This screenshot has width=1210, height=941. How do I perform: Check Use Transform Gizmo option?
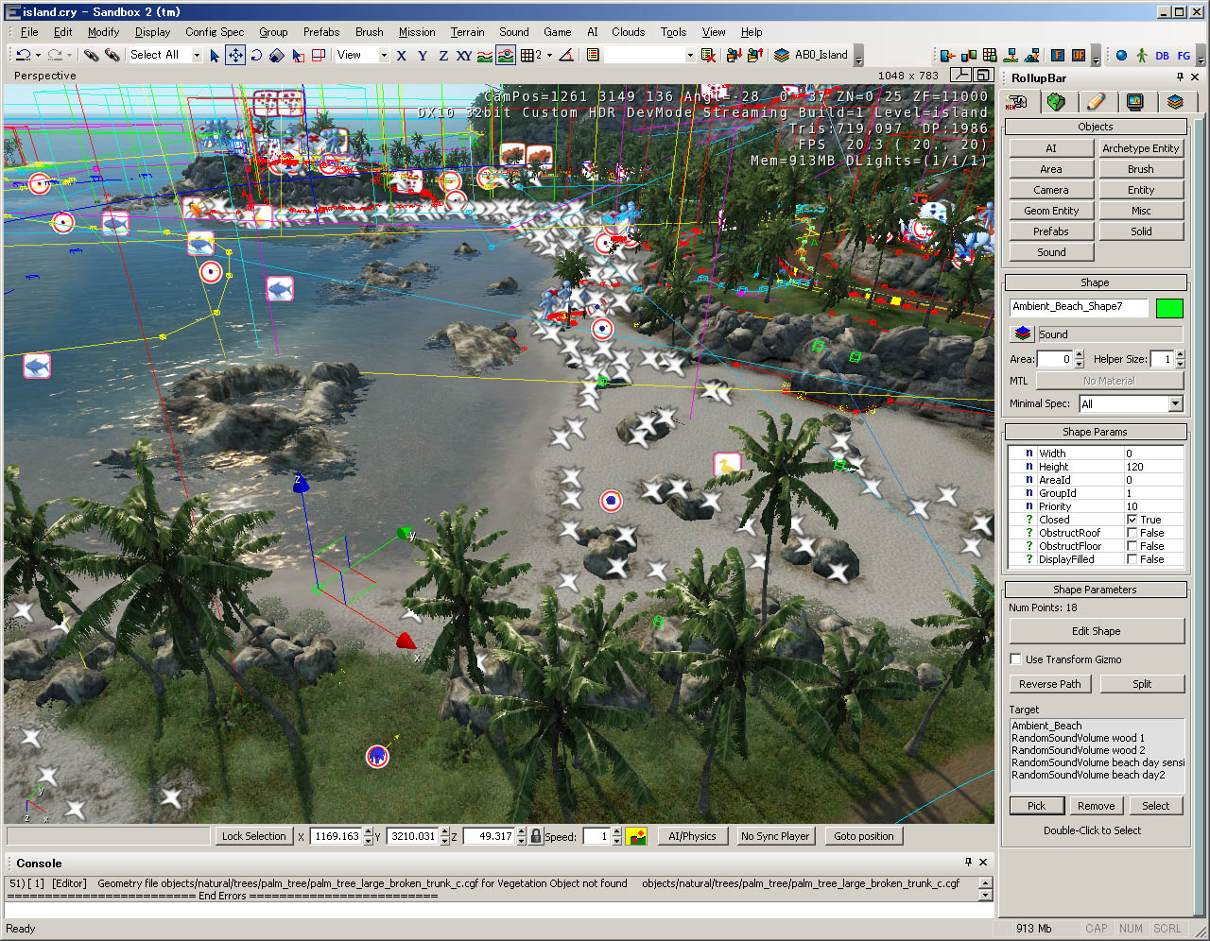1016,659
